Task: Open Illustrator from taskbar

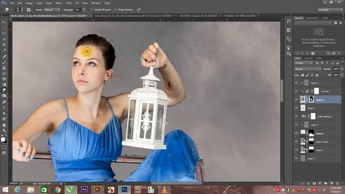Action: 98,190
